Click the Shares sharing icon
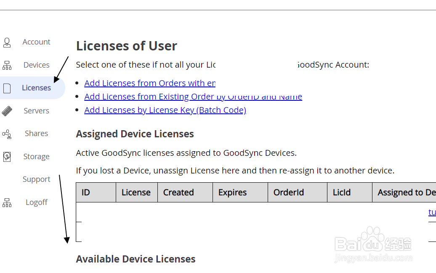436x273 pixels. [7, 134]
